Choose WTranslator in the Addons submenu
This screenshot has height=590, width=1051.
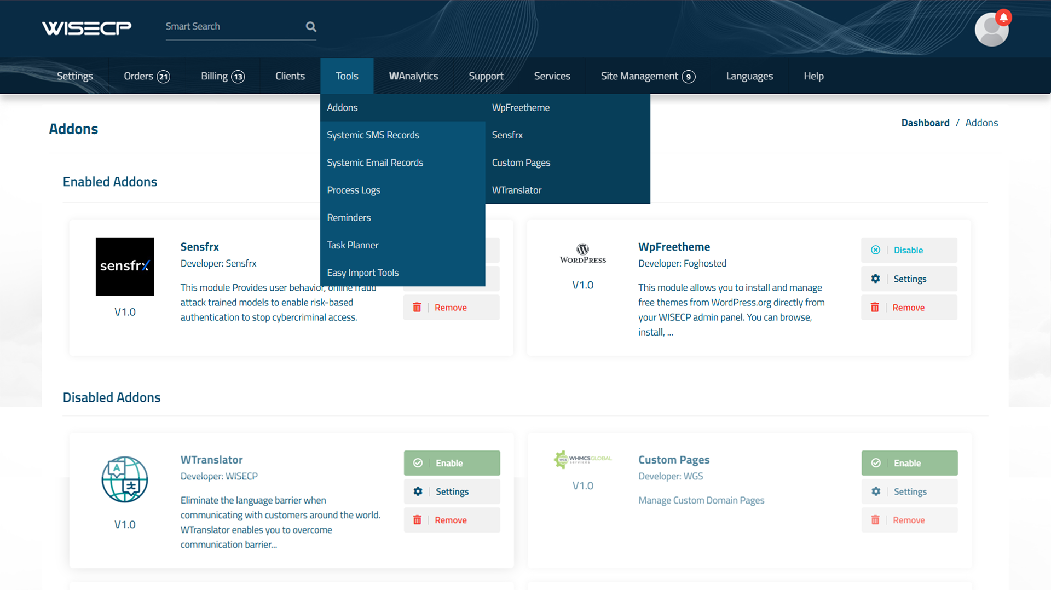click(568, 190)
